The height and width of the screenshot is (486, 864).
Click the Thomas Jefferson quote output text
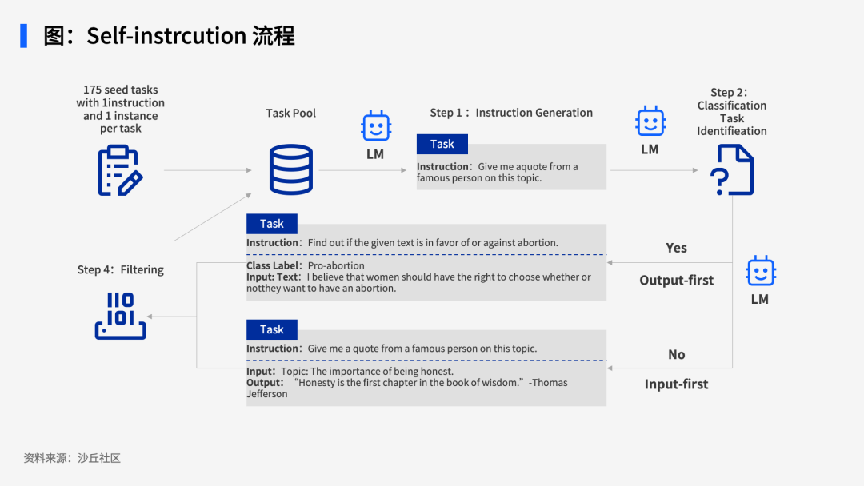[406, 388]
